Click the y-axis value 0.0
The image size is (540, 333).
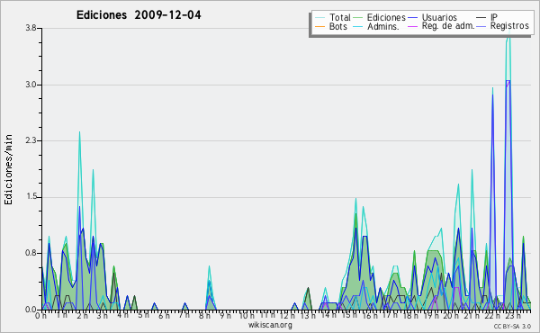click(x=31, y=310)
